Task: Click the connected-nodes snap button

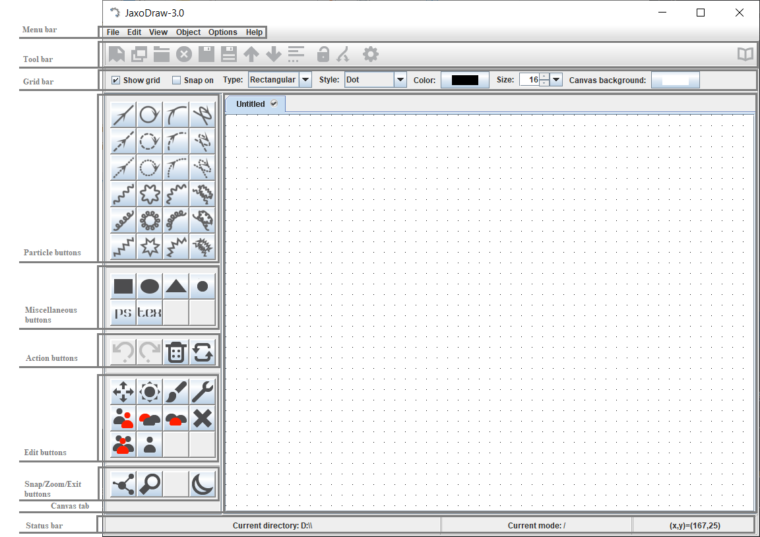Action: (123, 484)
